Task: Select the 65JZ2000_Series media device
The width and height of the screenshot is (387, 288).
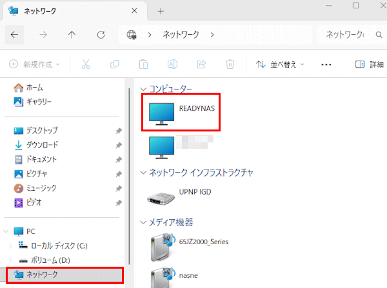Action: 190,247
